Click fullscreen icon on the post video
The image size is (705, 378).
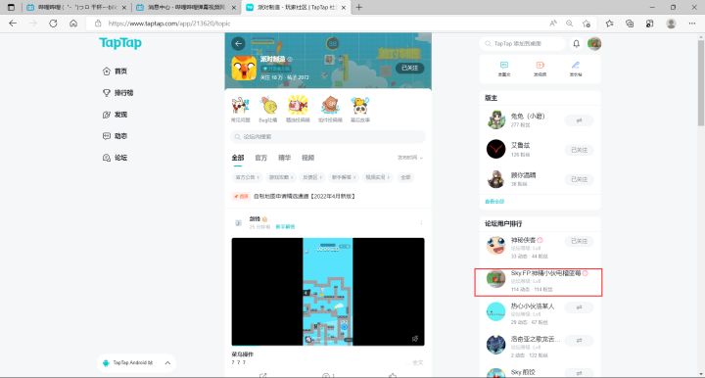[x=415, y=339]
